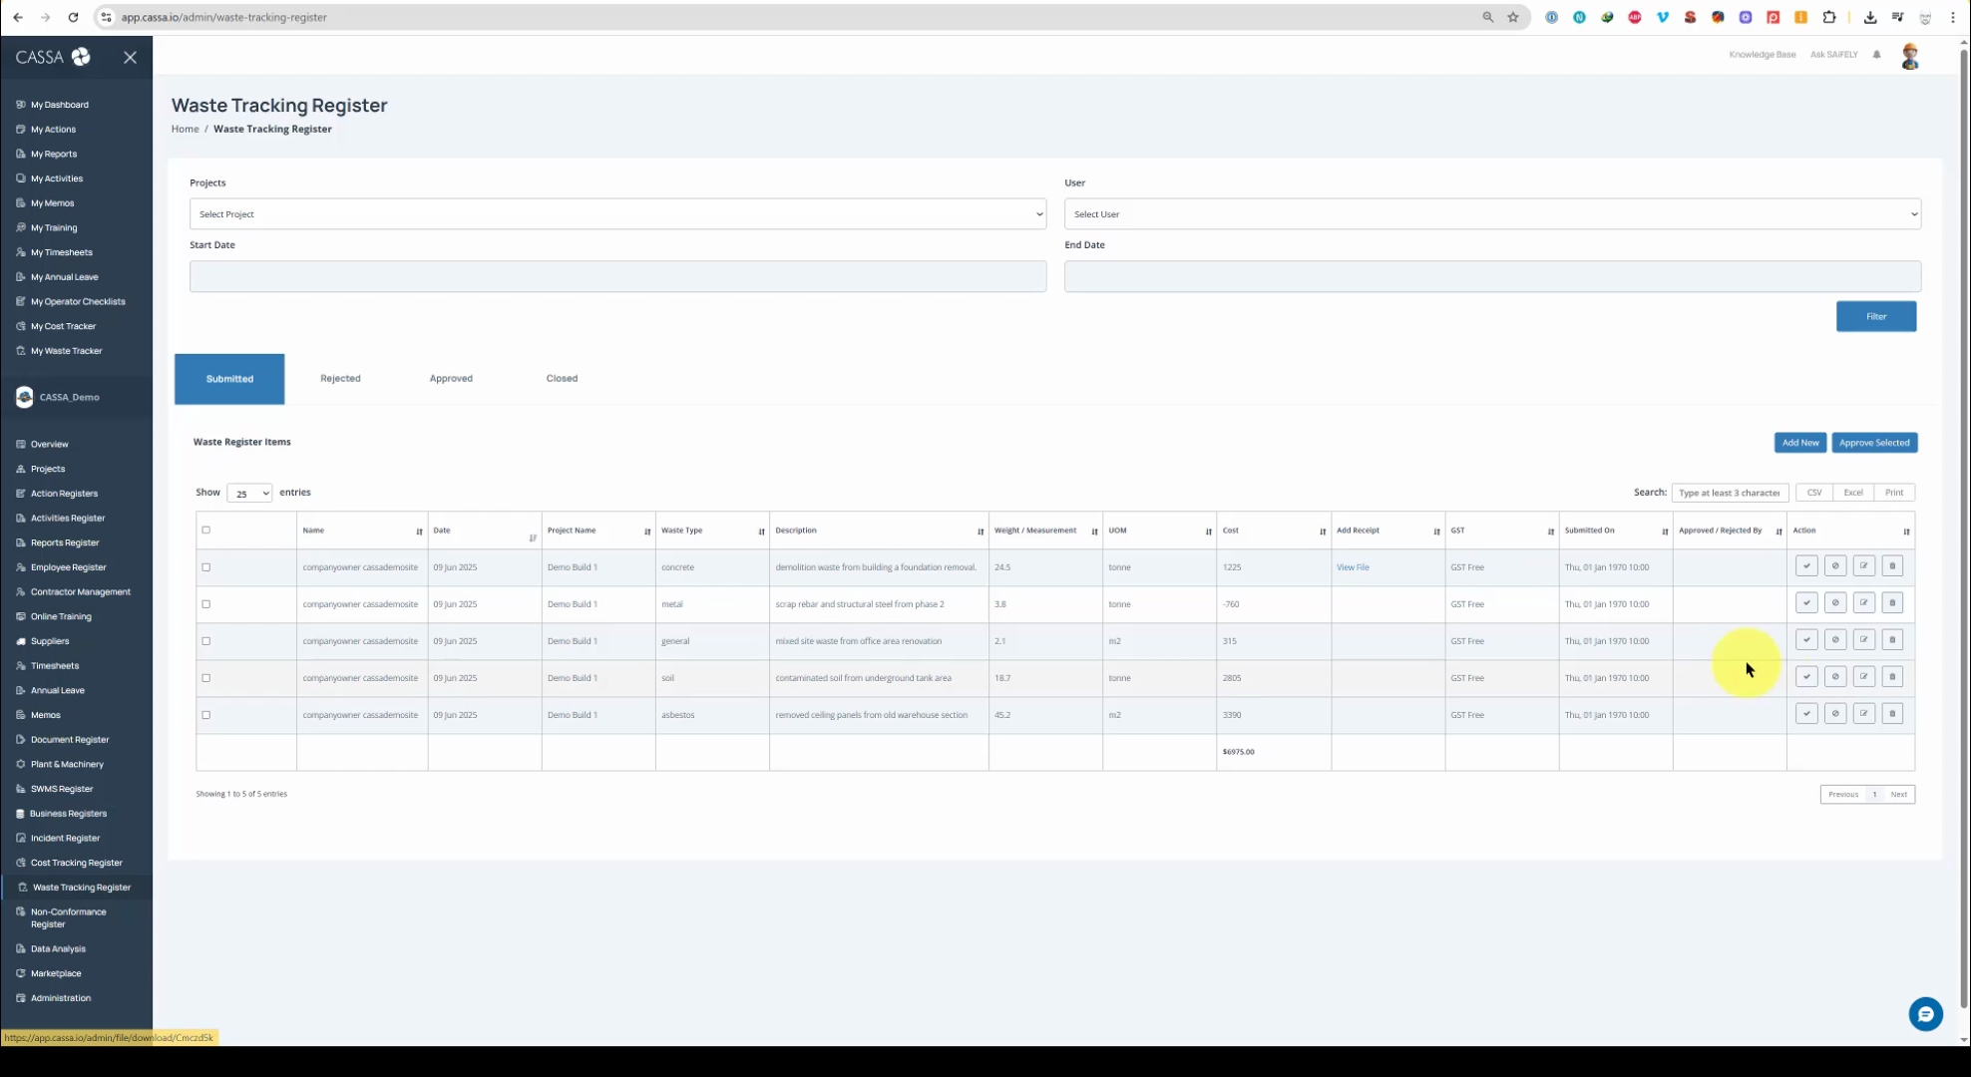Open the Approved tab

tap(451, 379)
